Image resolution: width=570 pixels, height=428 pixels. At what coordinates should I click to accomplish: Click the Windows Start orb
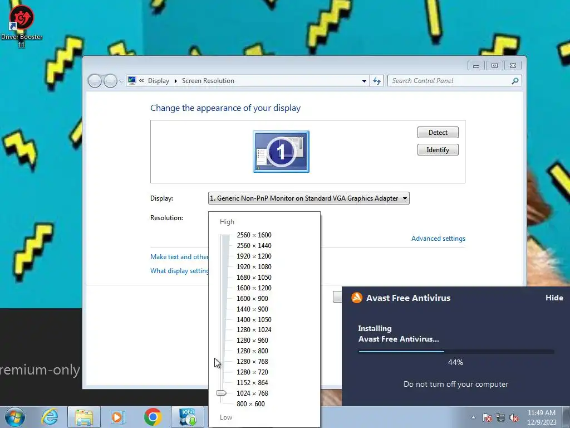(15, 417)
